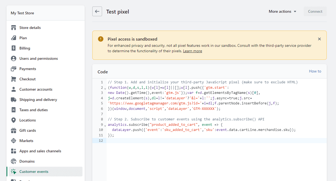Click the Pixel access is sandboxed heading
This screenshot has width=336, height=181.
pos(132,39)
